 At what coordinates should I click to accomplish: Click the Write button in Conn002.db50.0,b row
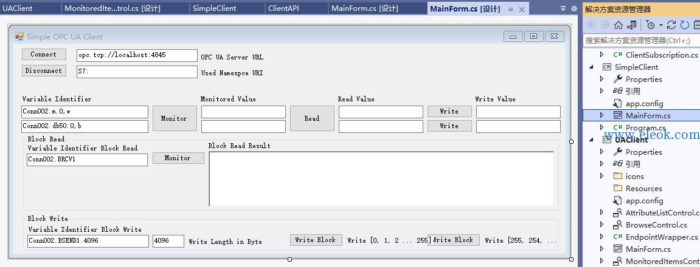pos(449,126)
